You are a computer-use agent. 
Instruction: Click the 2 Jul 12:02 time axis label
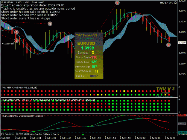pos(140,138)
